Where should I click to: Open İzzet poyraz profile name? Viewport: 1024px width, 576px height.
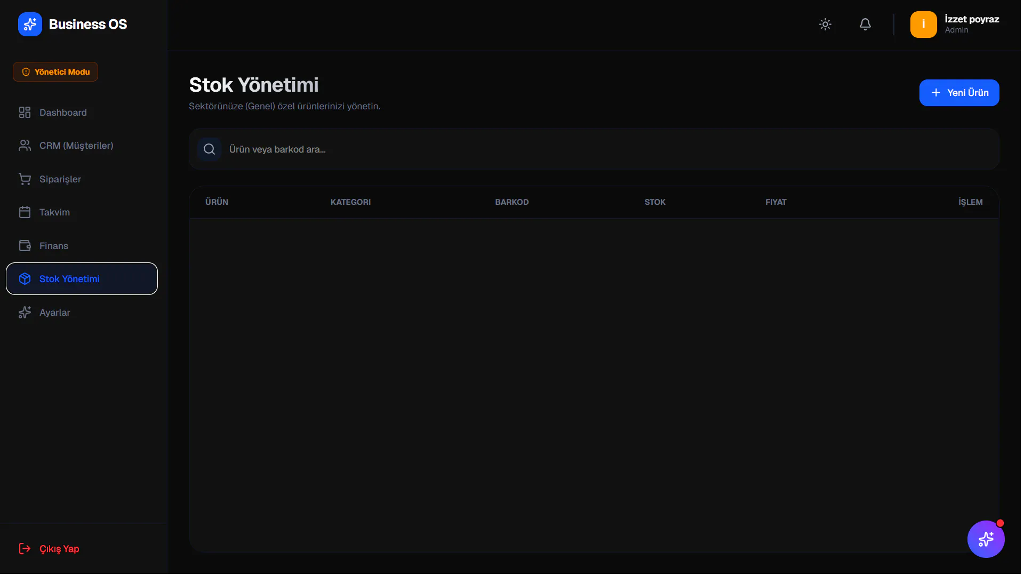972,19
